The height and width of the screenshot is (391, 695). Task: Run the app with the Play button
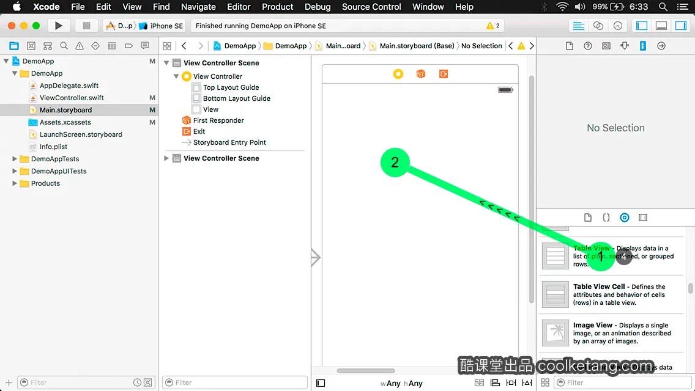pyautogui.click(x=59, y=26)
